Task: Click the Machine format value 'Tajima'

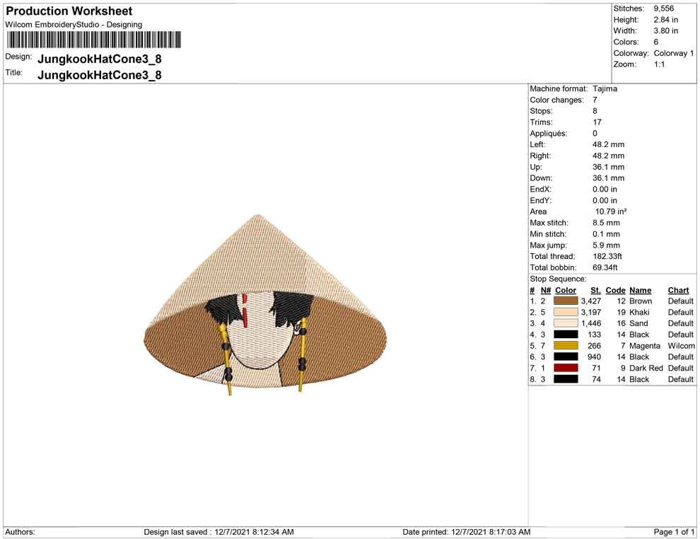Action: coord(605,88)
